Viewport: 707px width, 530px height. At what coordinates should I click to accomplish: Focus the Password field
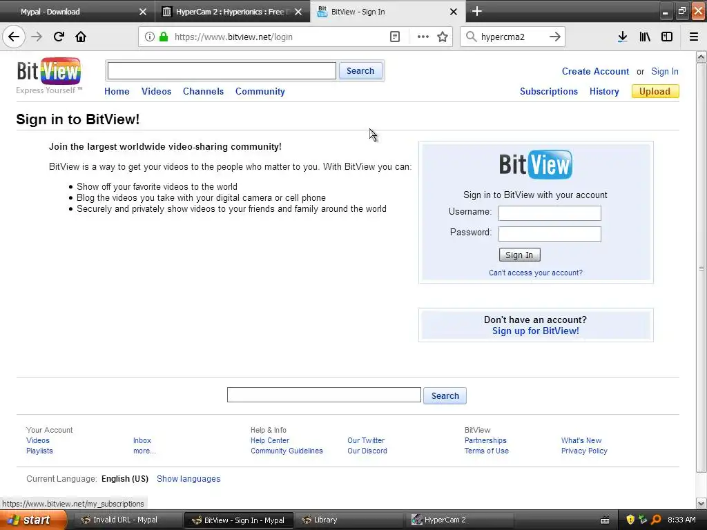[x=550, y=234]
